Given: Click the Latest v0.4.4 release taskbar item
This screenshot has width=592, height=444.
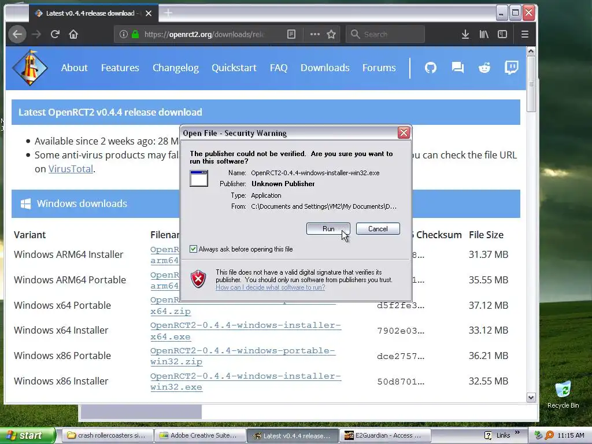Looking at the screenshot, I should click(x=293, y=435).
